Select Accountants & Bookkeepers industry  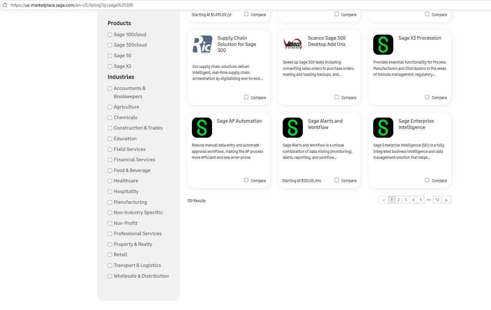click(110, 89)
